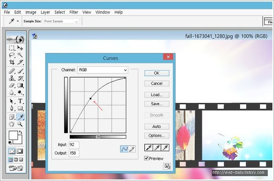The image size is (274, 181).
Task: Select the Path Selection tool
Action: (x=12, y=101)
